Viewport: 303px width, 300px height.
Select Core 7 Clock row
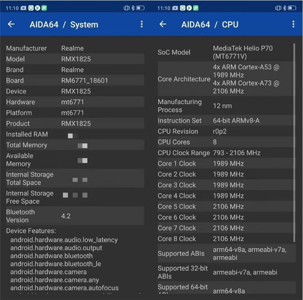tap(226, 228)
